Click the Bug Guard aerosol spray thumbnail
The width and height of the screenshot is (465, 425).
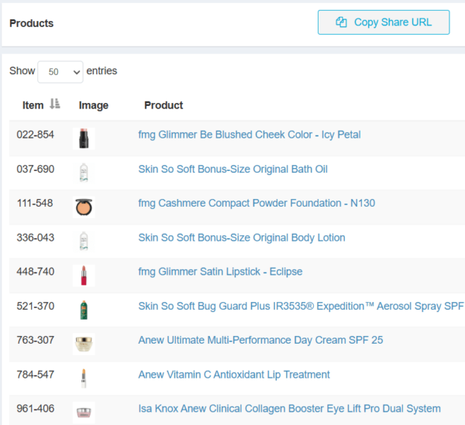coord(84,310)
